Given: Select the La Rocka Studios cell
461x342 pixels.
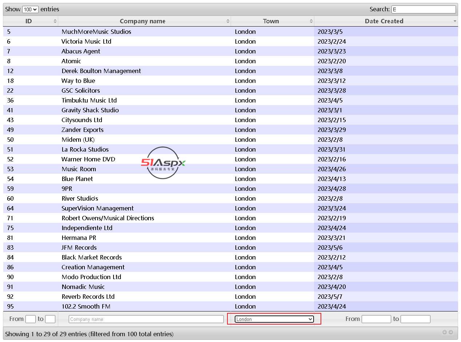Looking at the screenshot, I should click(85, 149).
